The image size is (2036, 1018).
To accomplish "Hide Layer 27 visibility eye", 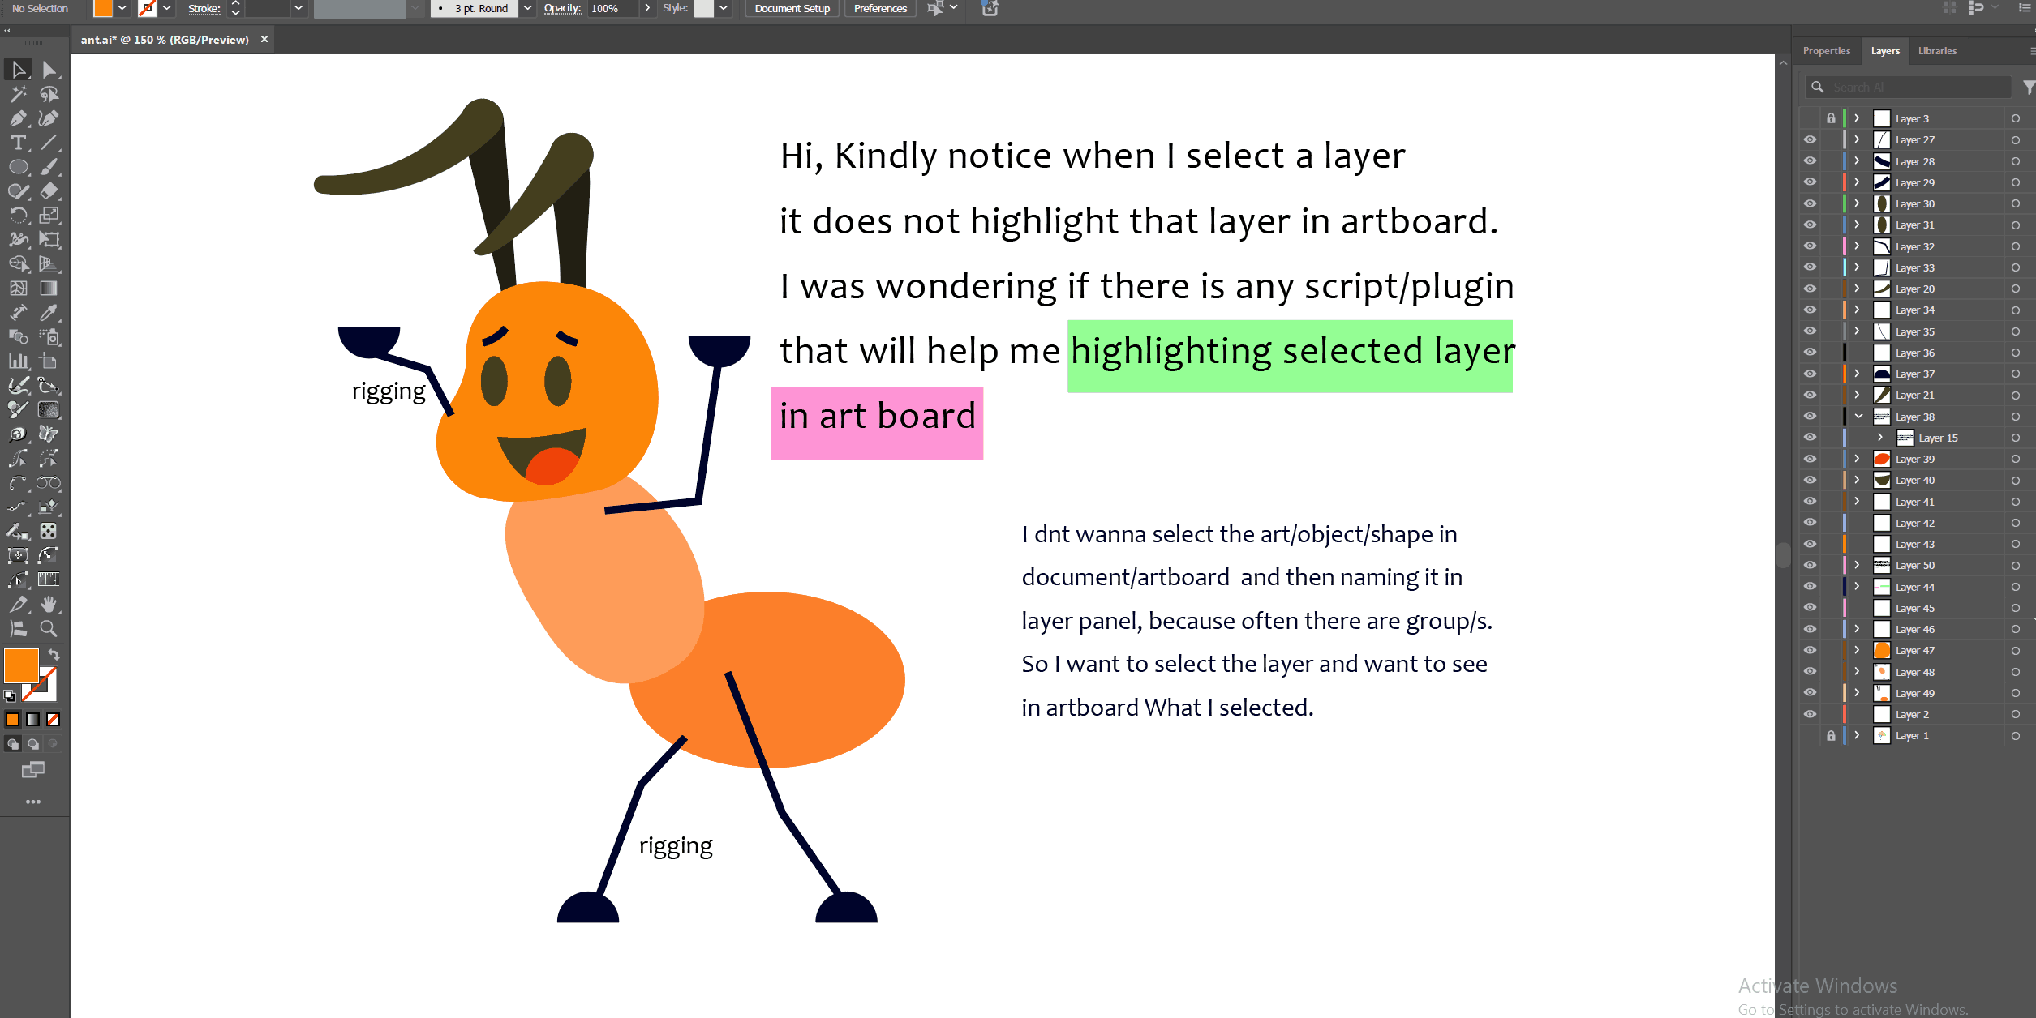I will point(1810,139).
